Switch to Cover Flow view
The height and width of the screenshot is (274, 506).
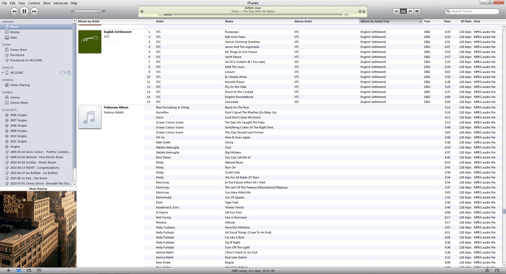417,11
